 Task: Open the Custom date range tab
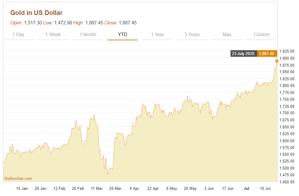(262, 35)
